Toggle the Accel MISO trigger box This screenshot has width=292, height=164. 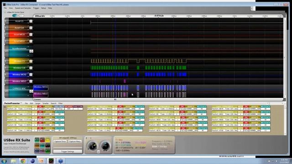tap(31, 41)
